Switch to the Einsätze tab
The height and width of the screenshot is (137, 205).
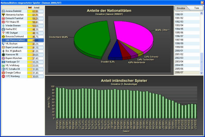pyautogui.click(x=181, y=8)
